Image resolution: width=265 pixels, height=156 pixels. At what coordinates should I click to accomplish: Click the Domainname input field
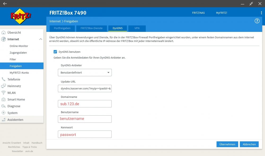[85, 104]
